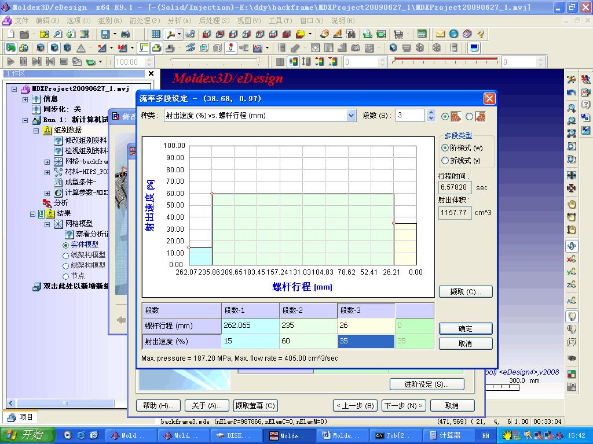Select 实体模型 radio in project tree
This screenshot has width=593, height=444.
click(66, 245)
